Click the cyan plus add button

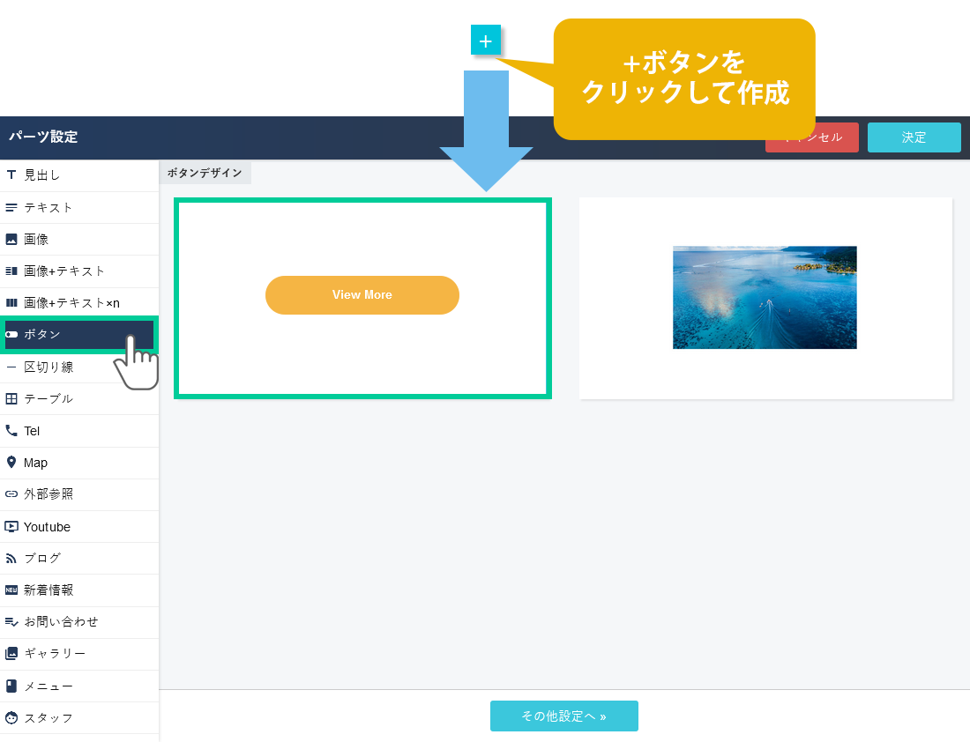pyautogui.click(x=485, y=41)
